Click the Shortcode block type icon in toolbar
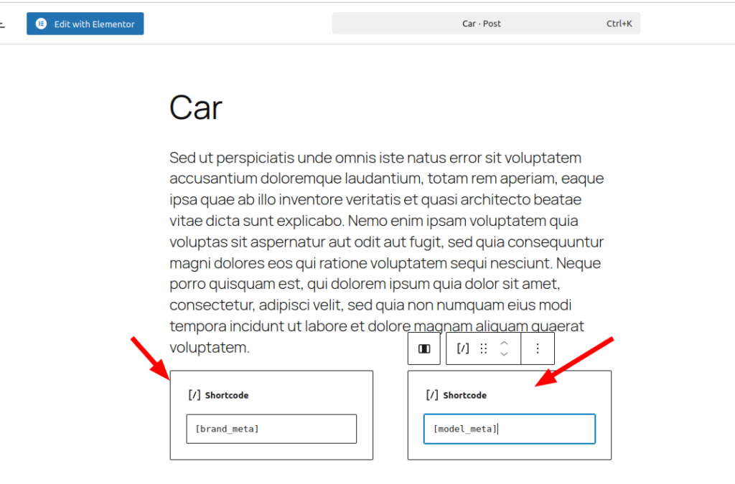Viewport: 735px width, 484px height. point(463,348)
